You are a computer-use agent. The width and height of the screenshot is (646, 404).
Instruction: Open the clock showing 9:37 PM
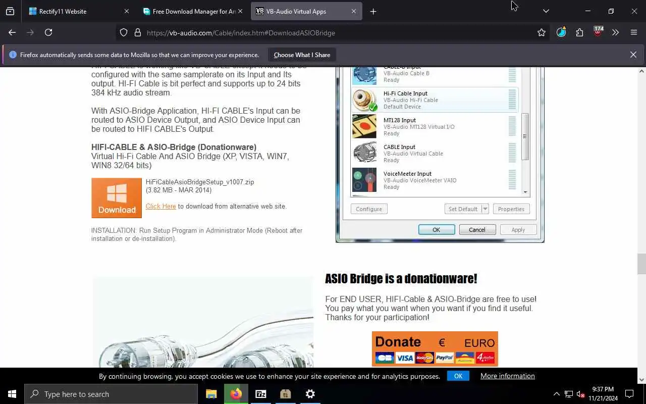(x=603, y=394)
